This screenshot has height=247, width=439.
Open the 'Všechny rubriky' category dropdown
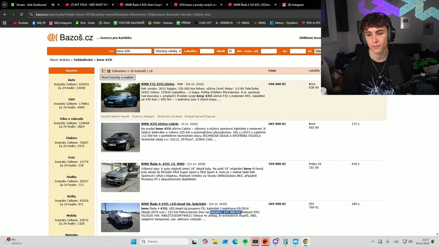pyautogui.click(x=168, y=51)
